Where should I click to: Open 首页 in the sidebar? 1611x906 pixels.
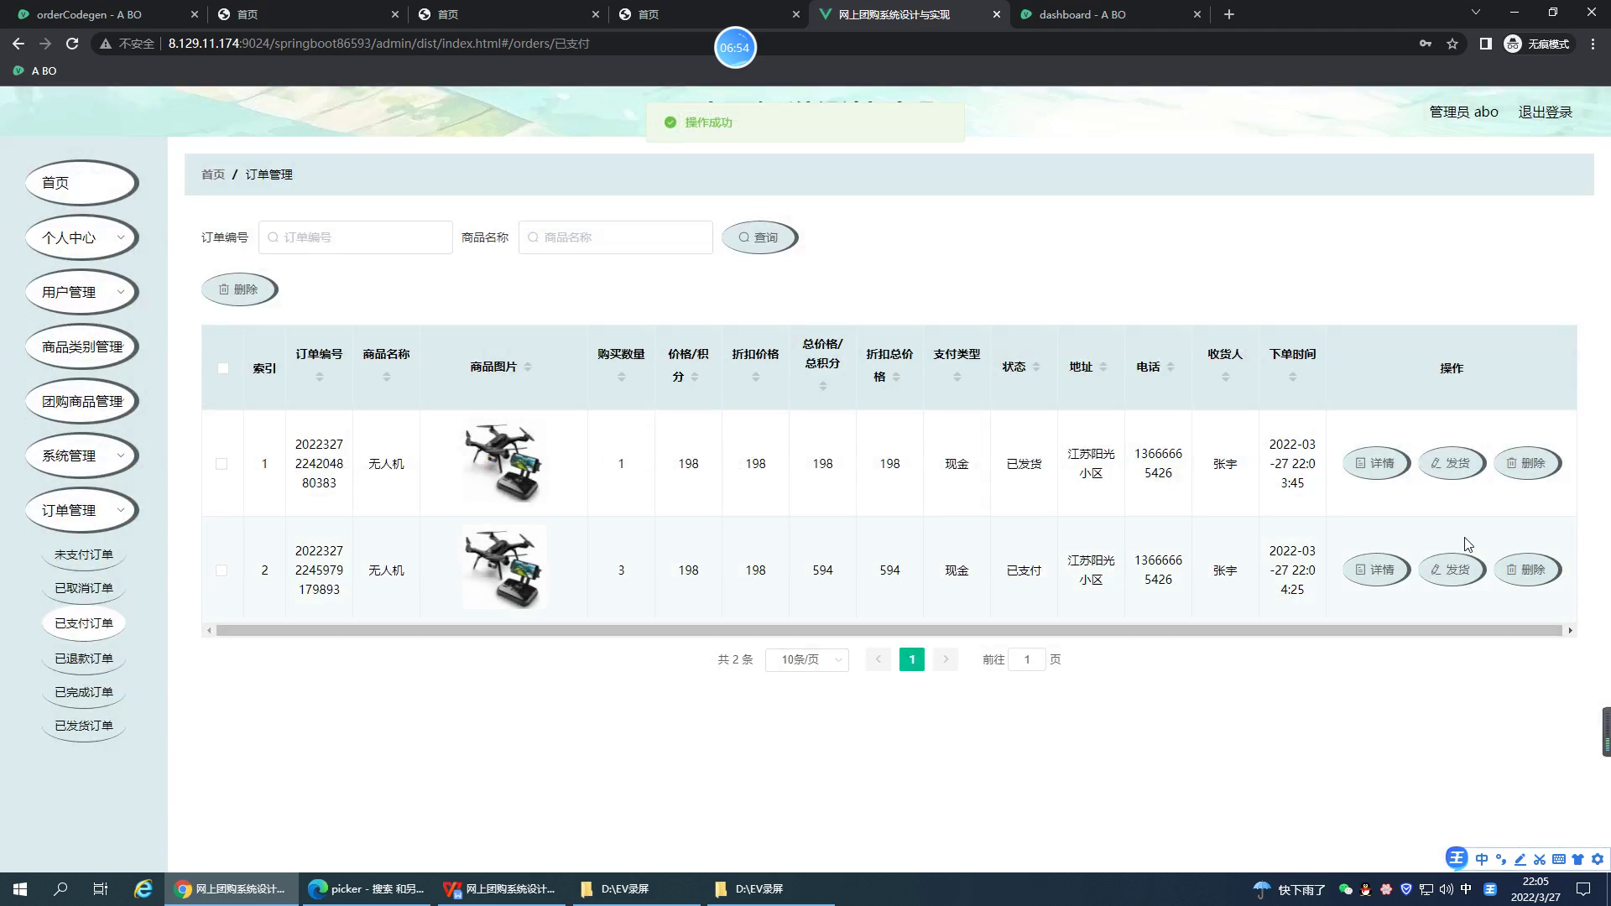click(x=81, y=183)
